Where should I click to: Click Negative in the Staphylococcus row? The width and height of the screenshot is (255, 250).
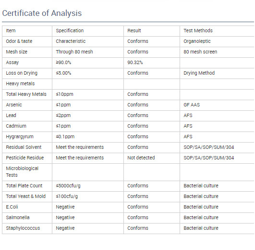pyautogui.click(x=65, y=228)
